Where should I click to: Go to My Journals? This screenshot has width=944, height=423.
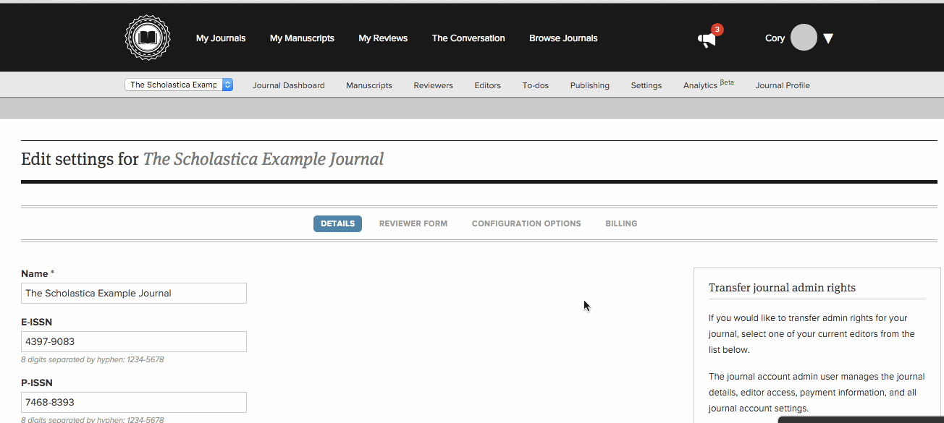[221, 38]
